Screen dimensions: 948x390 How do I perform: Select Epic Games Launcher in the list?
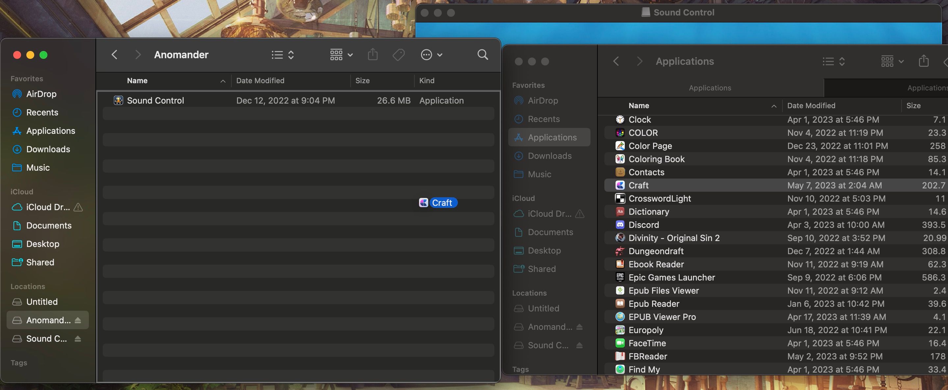point(776,277)
